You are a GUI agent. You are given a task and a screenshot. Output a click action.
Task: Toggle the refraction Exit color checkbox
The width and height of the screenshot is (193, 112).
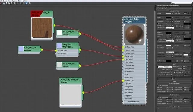click(x=176, y=39)
